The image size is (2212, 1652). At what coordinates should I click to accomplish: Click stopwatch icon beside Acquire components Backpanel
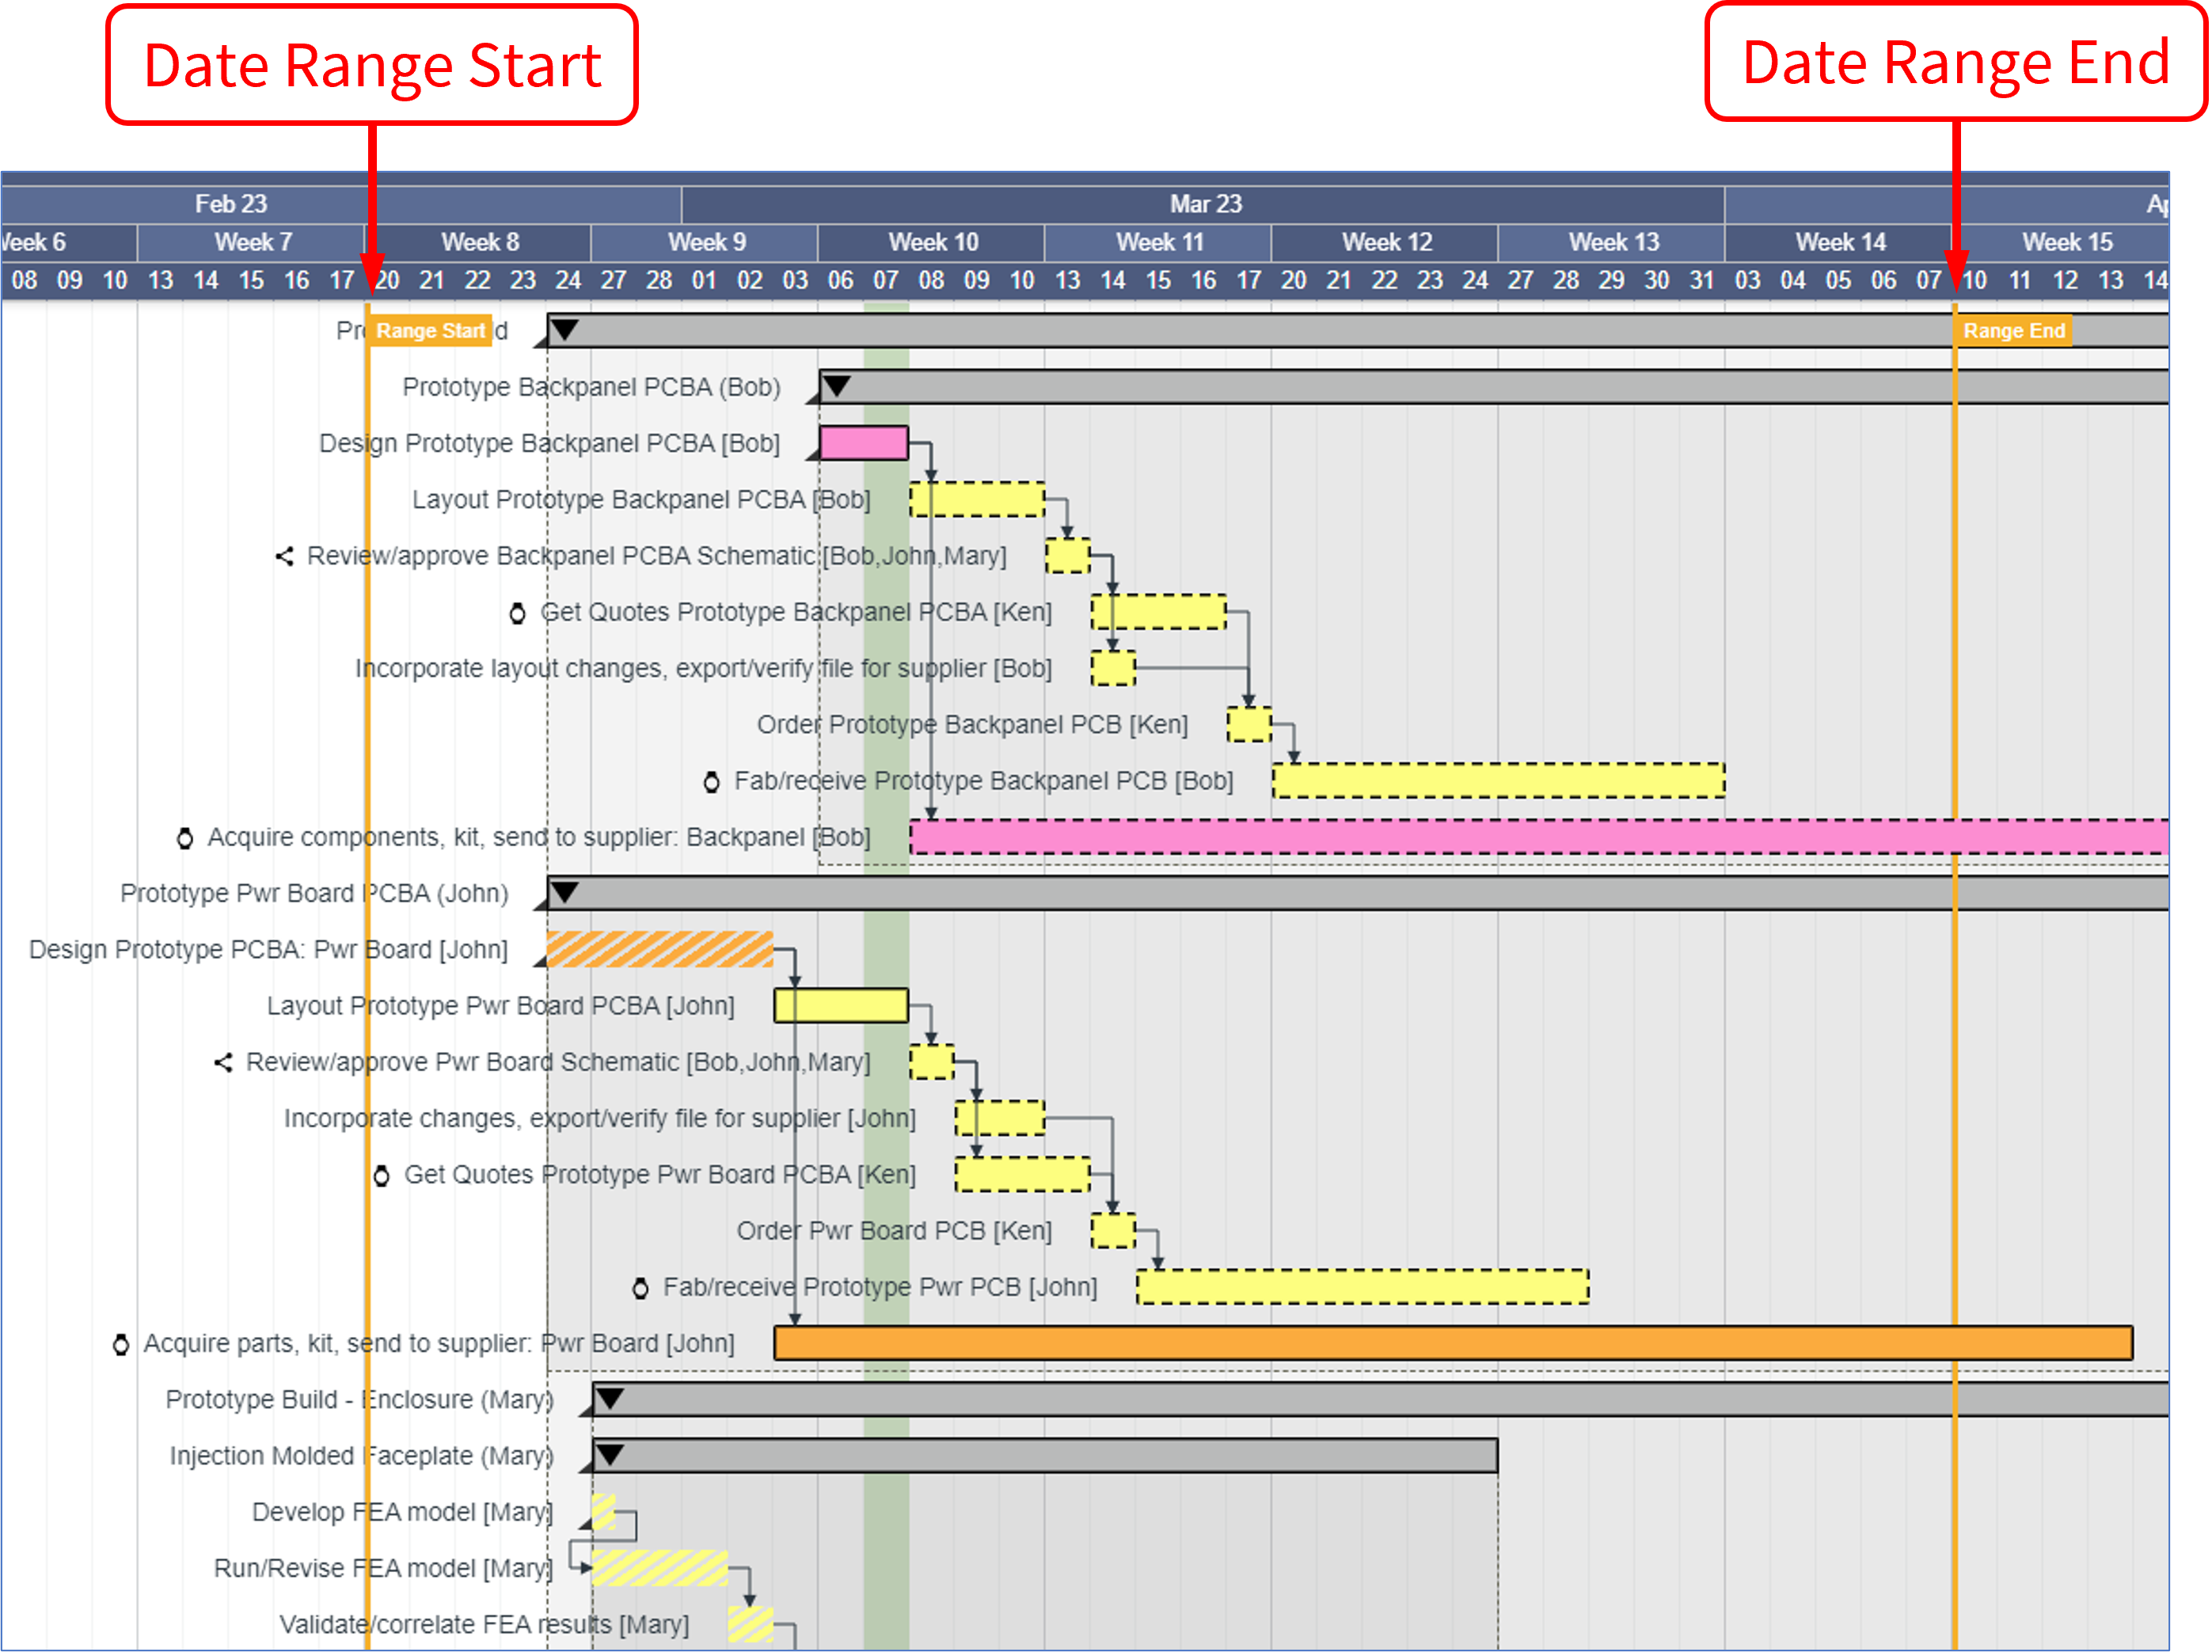coord(185,838)
